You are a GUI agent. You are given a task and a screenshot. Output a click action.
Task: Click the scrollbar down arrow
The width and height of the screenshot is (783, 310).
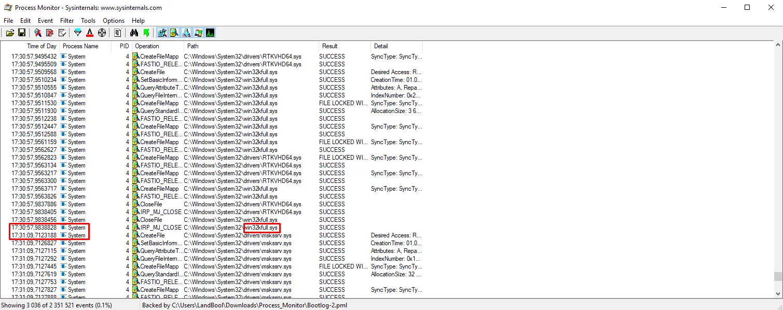(778, 293)
